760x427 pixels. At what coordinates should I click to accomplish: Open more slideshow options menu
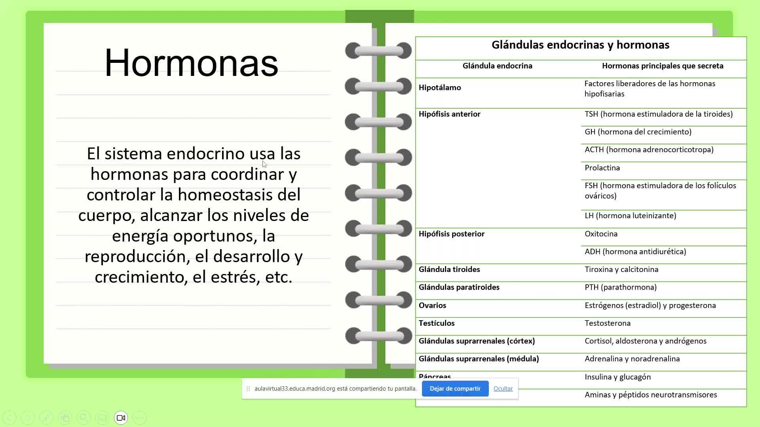point(139,418)
